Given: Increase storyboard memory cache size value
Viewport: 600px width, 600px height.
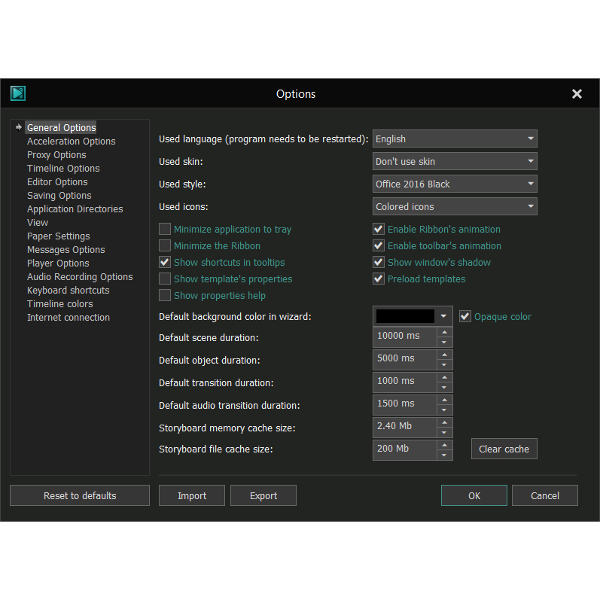Looking at the screenshot, I should tap(444, 422).
